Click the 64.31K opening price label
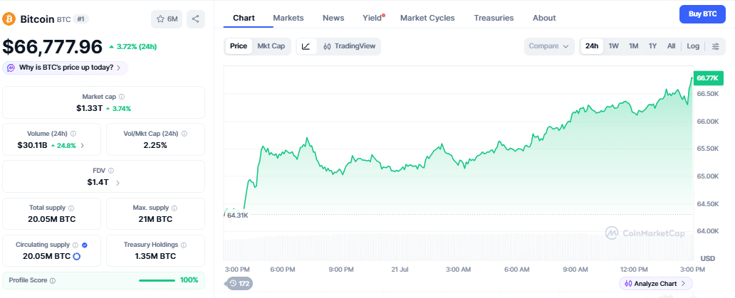Viewport: 735px width, 298px height. tap(238, 215)
